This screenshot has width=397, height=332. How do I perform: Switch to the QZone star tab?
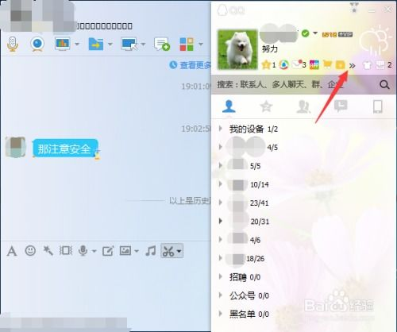[x=266, y=106]
